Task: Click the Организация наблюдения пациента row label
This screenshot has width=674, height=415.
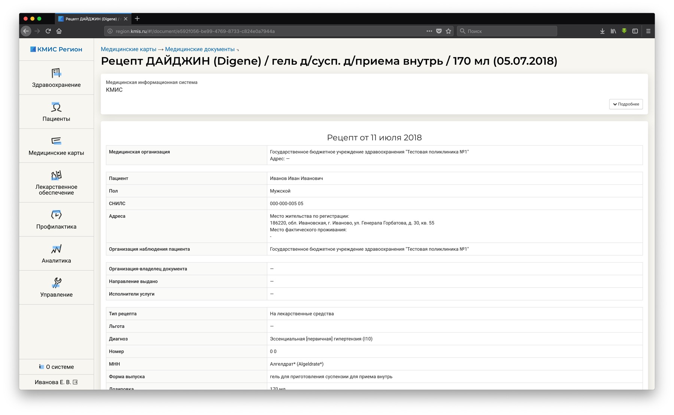Action: coord(149,249)
